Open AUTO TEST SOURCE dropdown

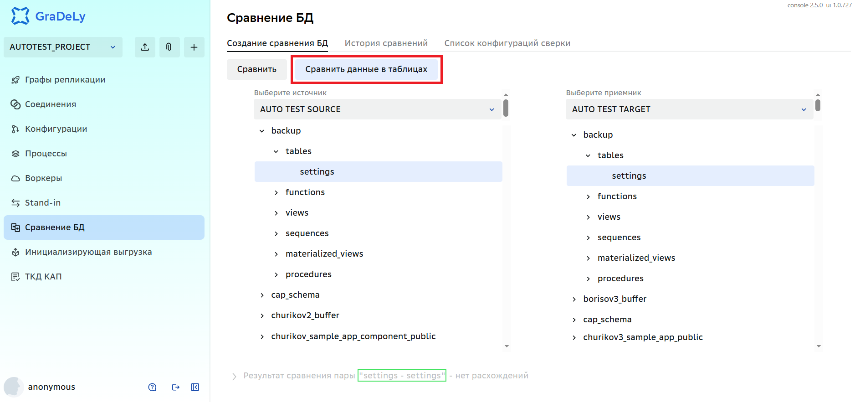pos(377,109)
